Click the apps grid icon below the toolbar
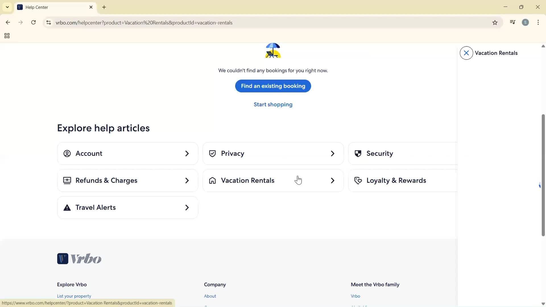Image resolution: width=546 pixels, height=307 pixels. click(x=7, y=36)
